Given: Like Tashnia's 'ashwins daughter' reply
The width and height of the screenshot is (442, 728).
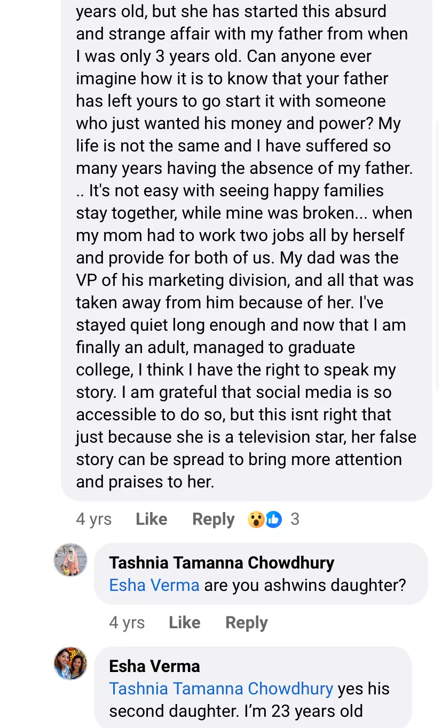Looking at the screenshot, I should [185, 622].
